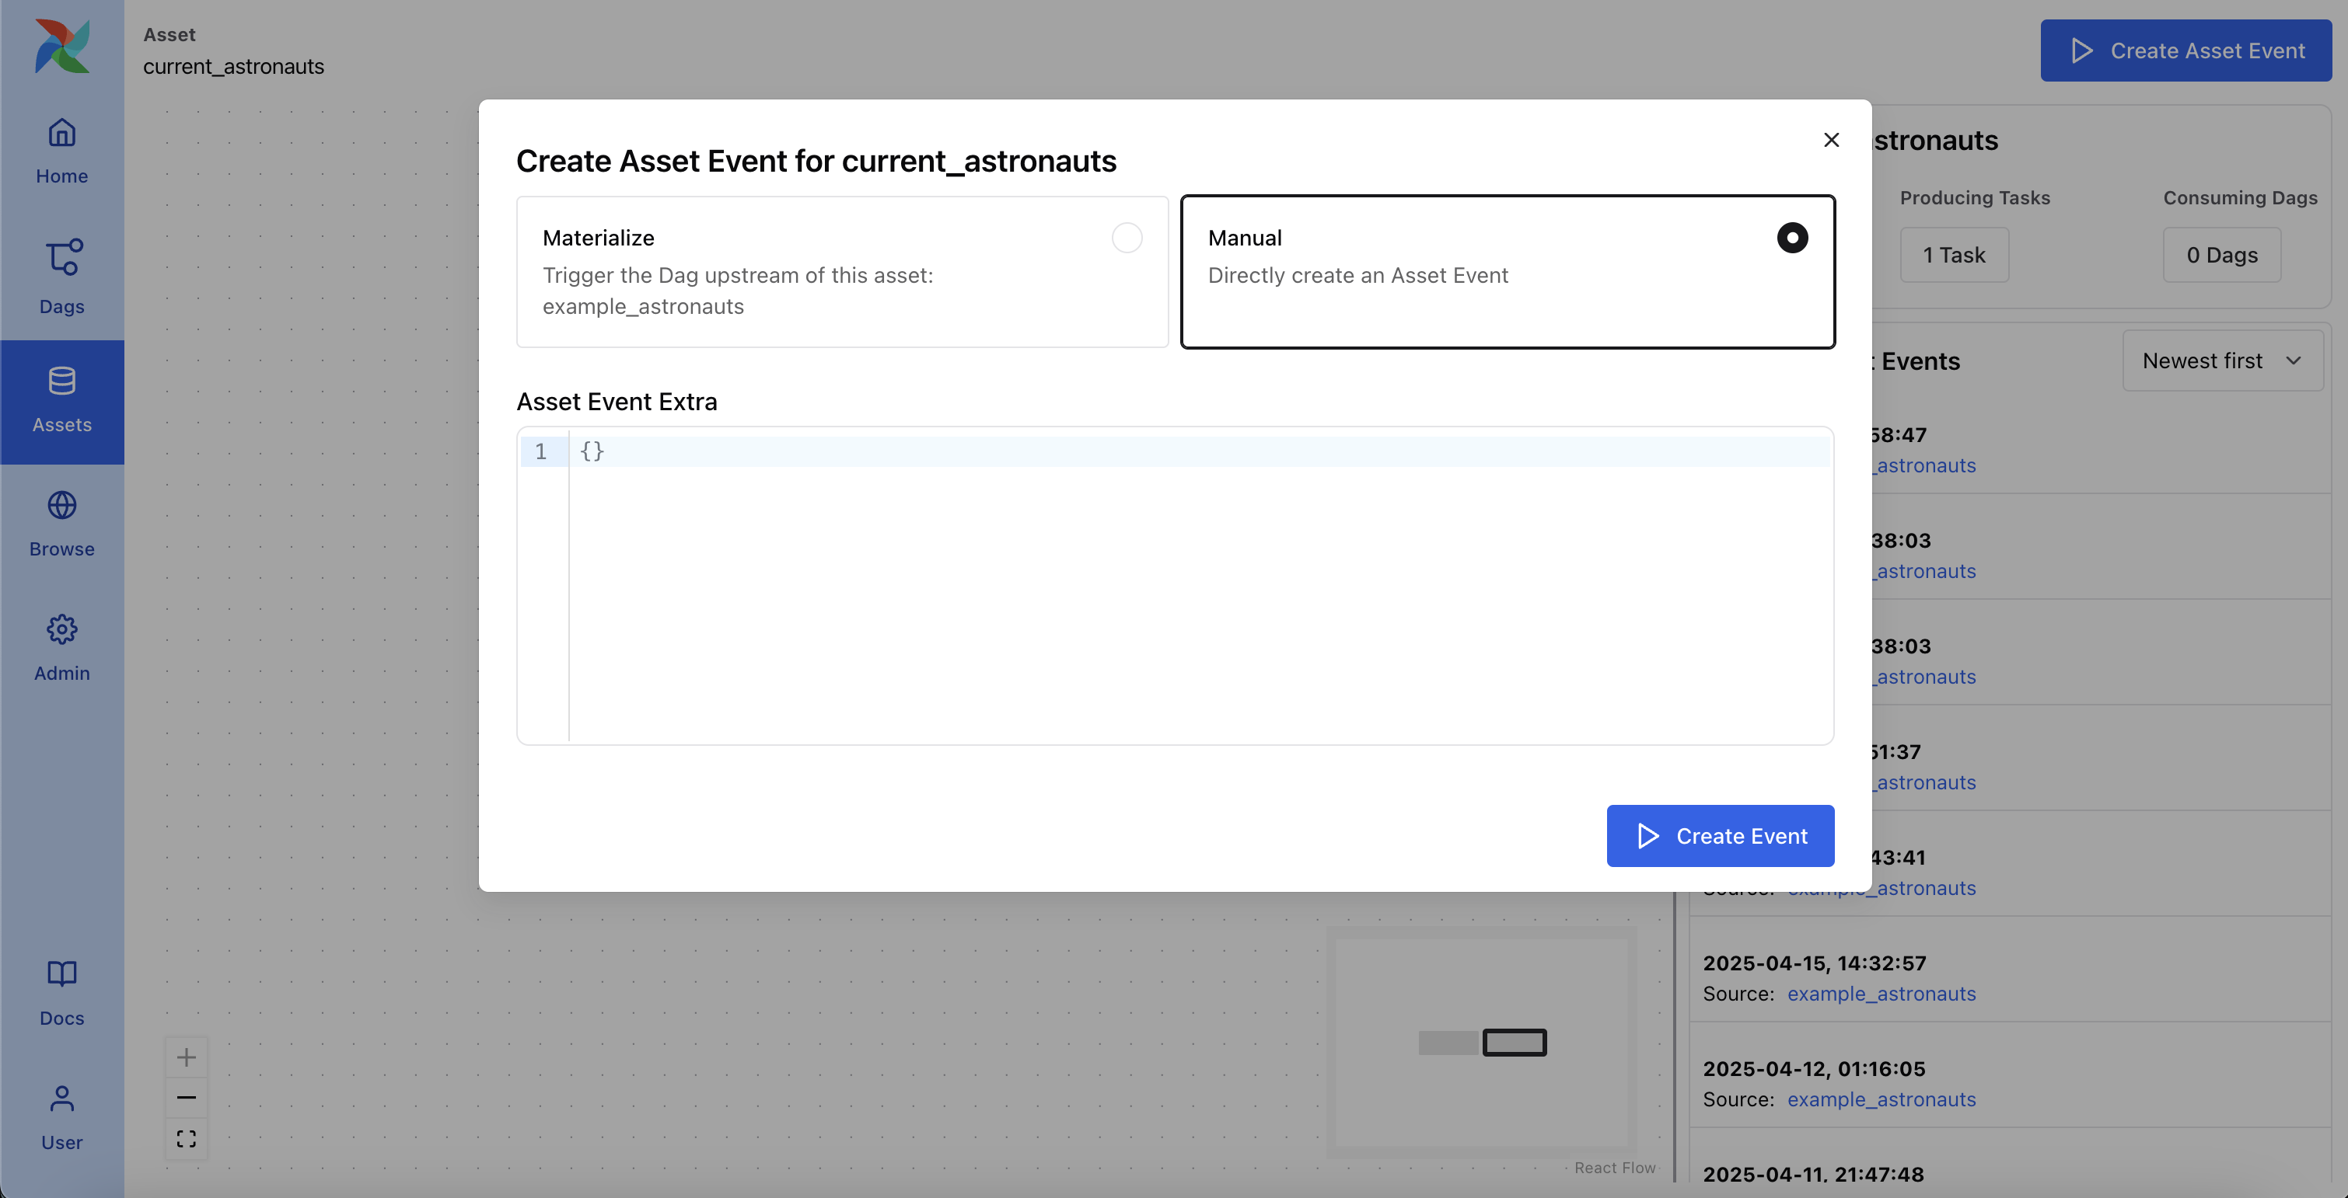
Task: Open the Dags section
Action: pos(62,276)
